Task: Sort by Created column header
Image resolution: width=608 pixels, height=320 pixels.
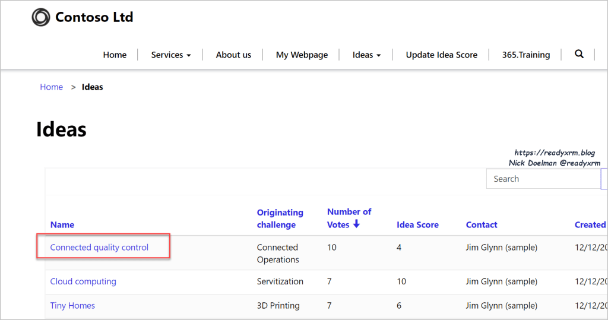Action: pos(590,224)
